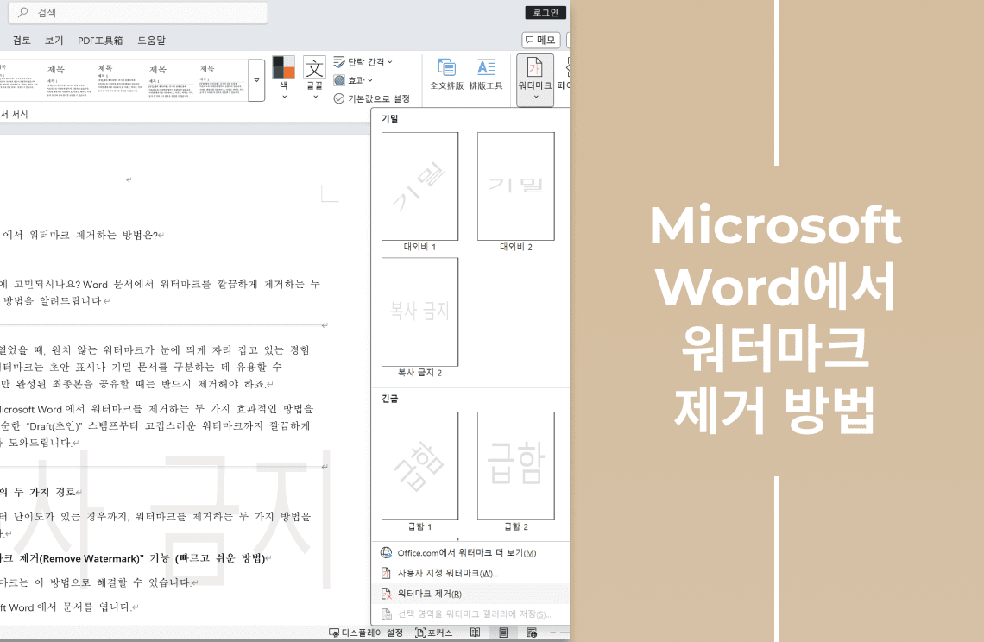Select the 대외비 1 diagonal watermark thumbnail

tap(419, 186)
